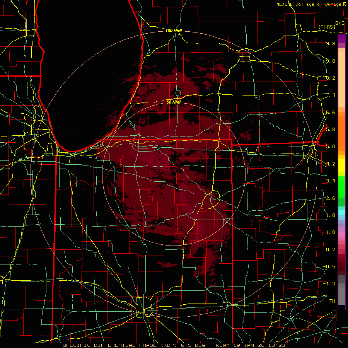Click the -1.3 value on the color scale
348x348 pixels.
329,284
